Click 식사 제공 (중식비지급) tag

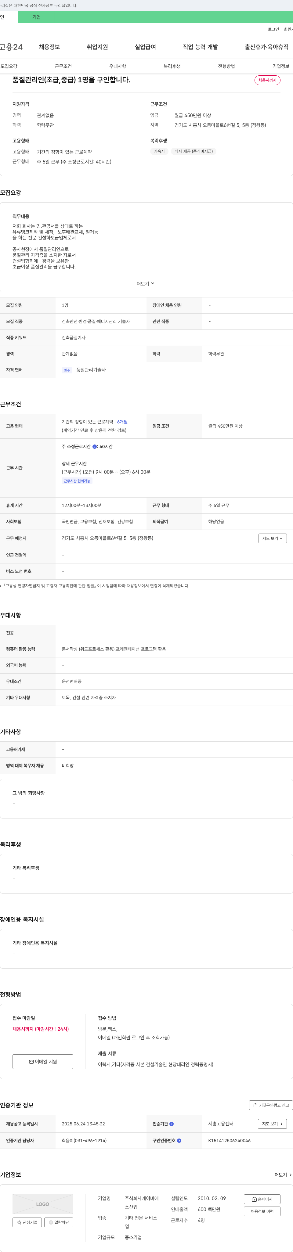(x=194, y=151)
